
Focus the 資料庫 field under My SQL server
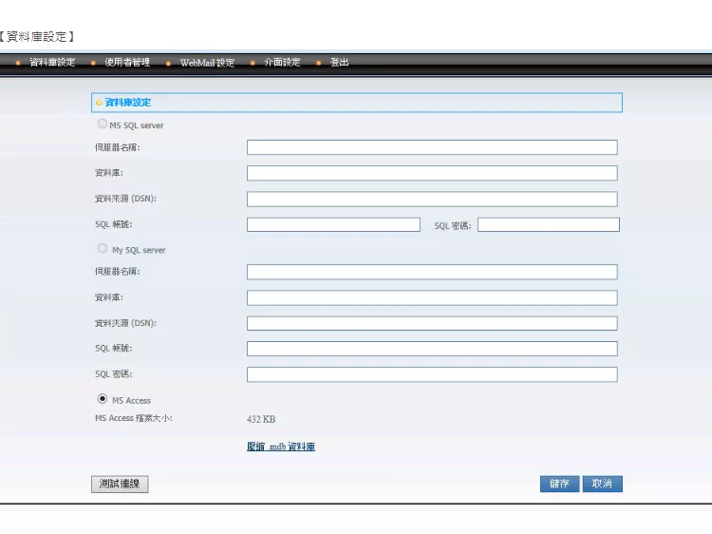point(432,297)
